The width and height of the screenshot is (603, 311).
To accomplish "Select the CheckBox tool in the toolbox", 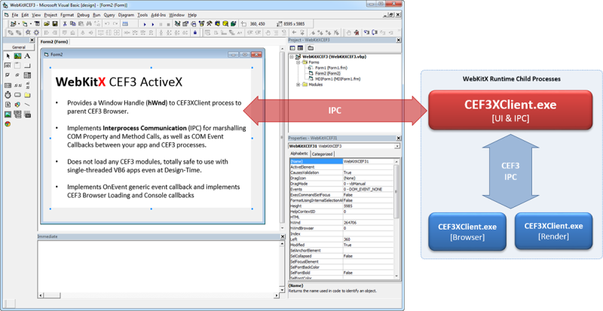I will (x=8, y=75).
